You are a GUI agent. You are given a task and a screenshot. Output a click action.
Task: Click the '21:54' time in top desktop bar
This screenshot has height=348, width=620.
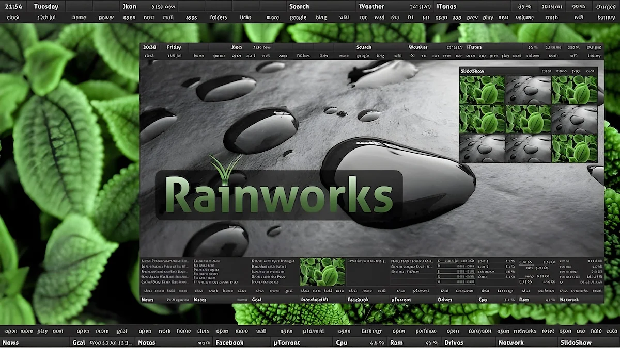point(12,6)
